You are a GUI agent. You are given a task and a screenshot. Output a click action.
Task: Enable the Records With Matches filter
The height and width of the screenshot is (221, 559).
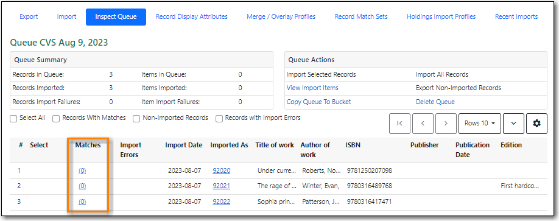56,119
